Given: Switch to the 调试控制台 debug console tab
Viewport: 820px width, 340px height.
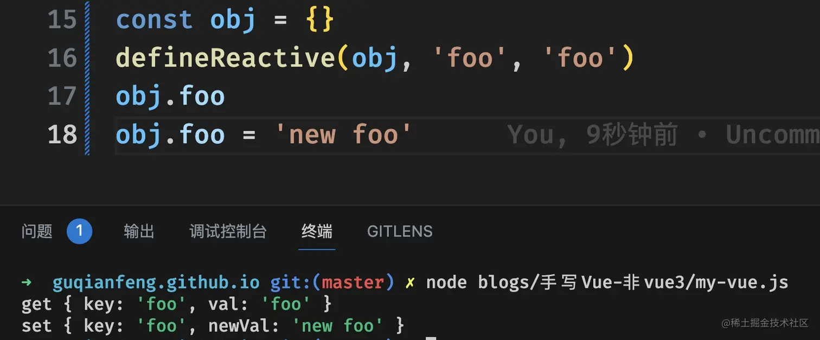Looking at the screenshot, I should [x=228, y=232].
